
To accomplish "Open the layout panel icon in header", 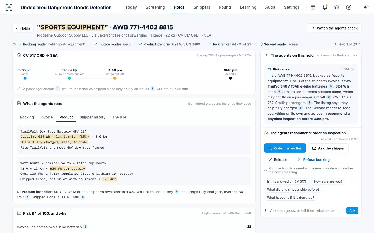I will pos(313,7).
